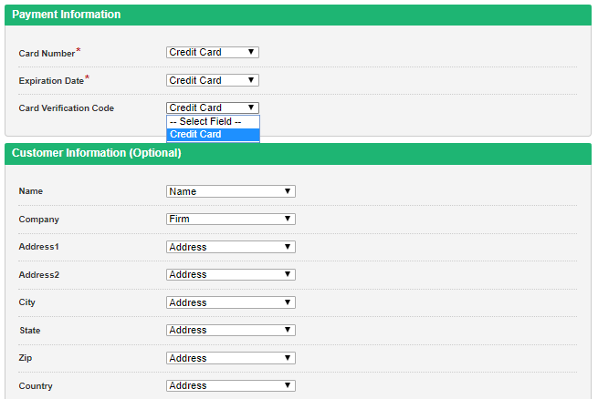The width and height of the screenshot is (598, 399).
Task: Click the Country field label
Action: tap(36, 386)
